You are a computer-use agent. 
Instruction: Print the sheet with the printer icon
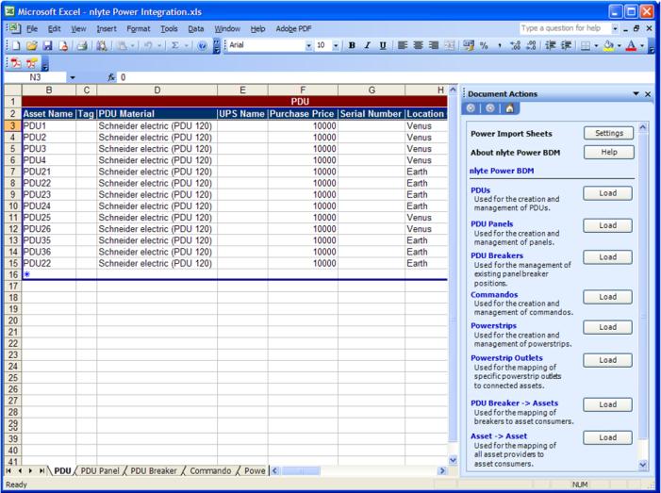[x=82, y=45]
